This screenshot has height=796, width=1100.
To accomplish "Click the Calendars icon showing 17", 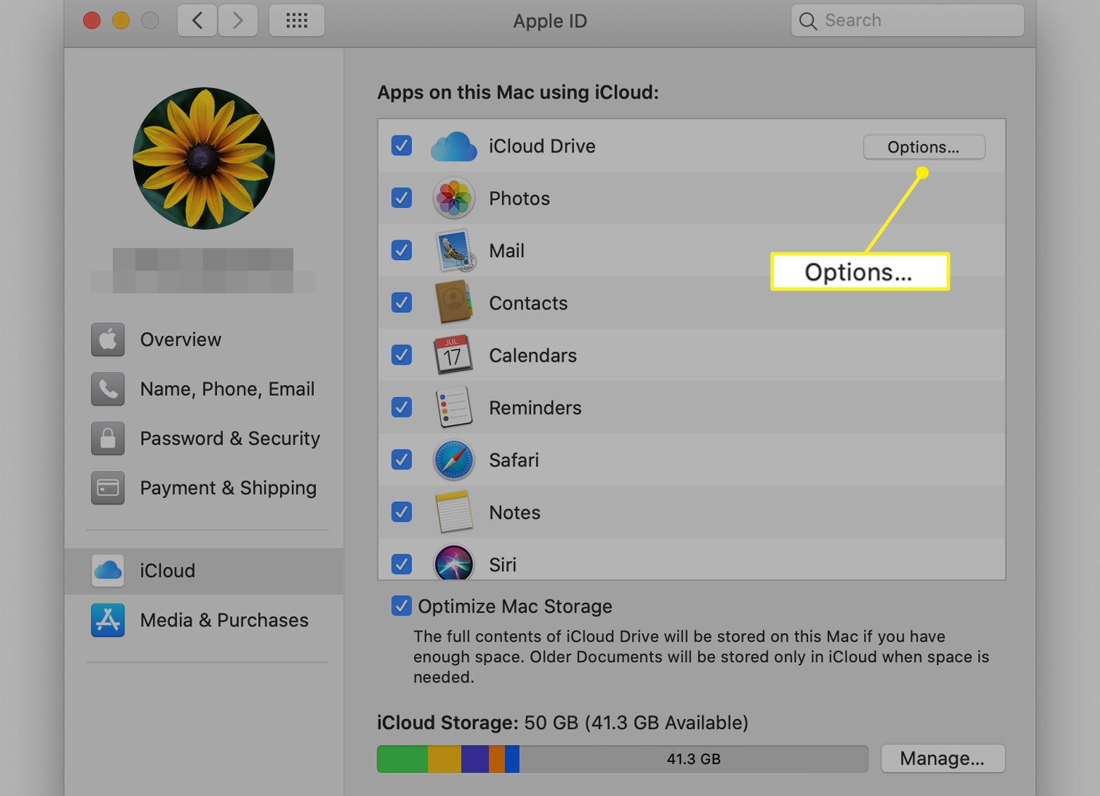I will point(453,355).
